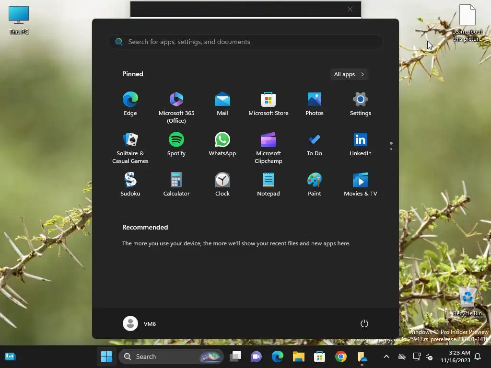
Task: Open the notifications bell
Action: (478, 356)
